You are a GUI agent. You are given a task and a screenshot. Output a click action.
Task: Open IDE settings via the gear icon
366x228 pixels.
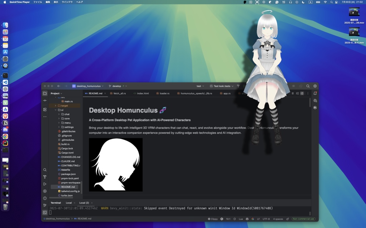(315, 86)
